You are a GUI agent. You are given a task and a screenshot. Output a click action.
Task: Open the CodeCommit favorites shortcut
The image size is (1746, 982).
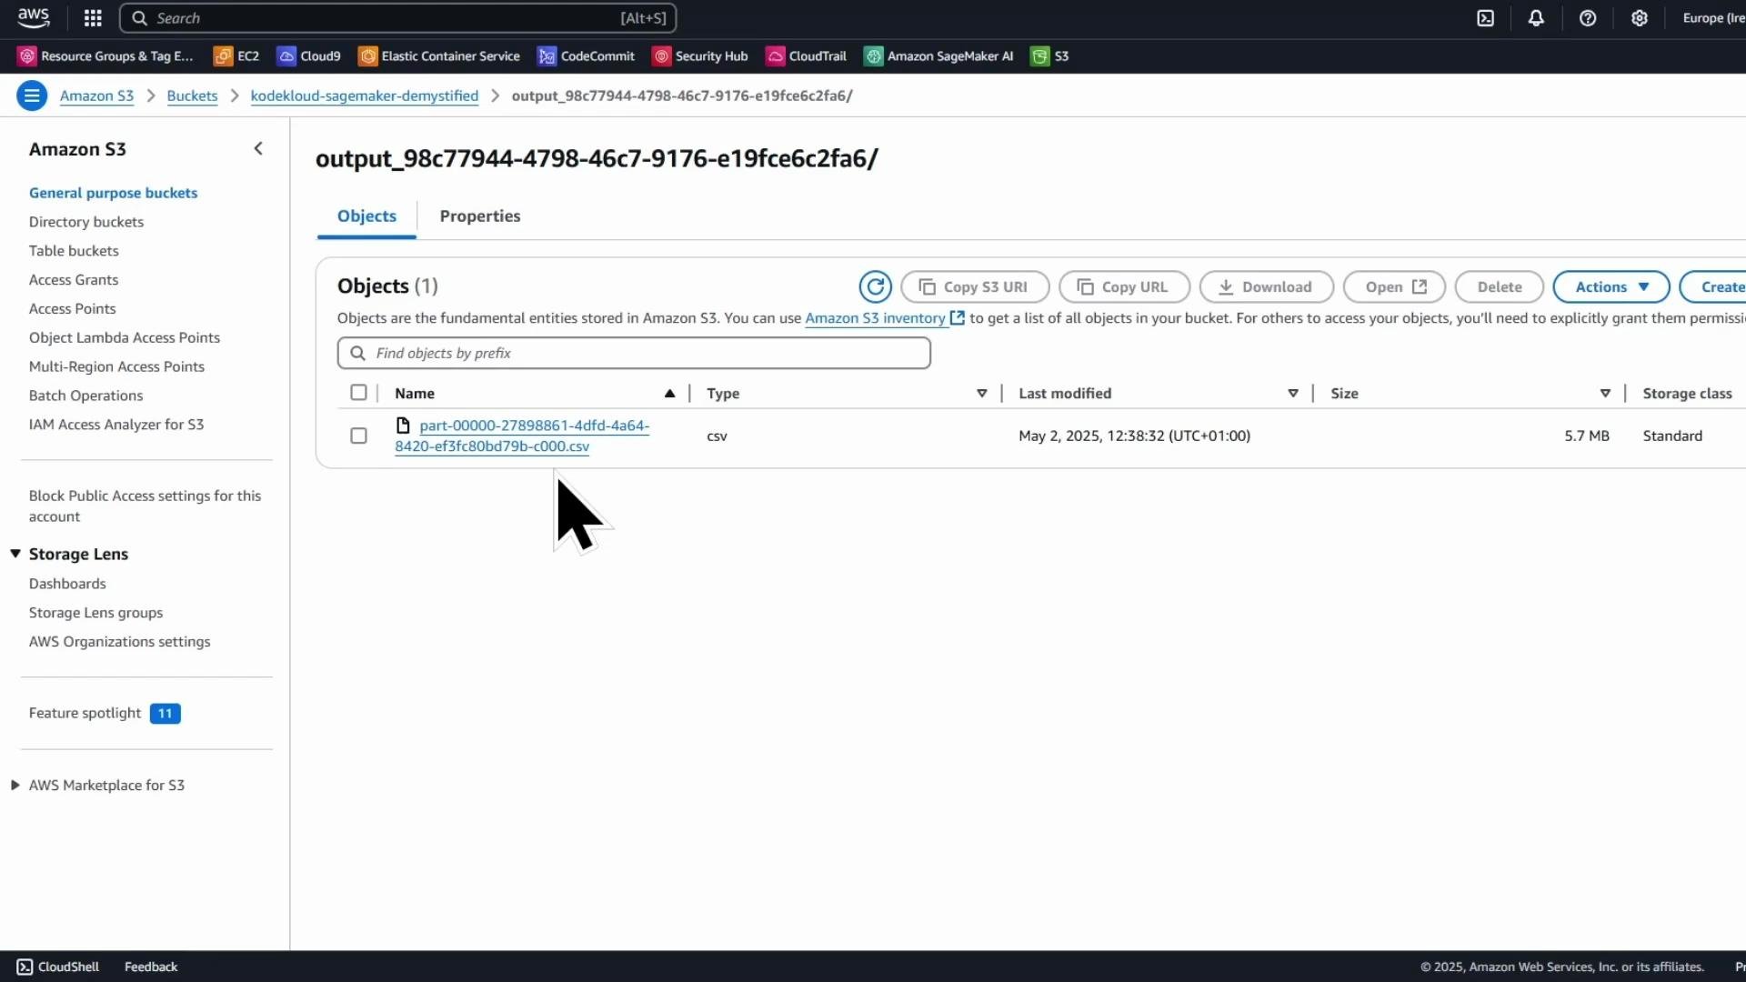(x=586, y=56)
